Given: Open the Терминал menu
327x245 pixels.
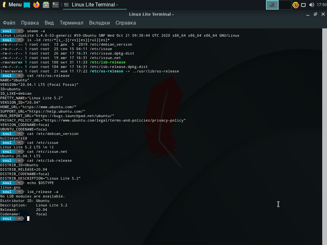Looking at the screenshot, I should click(71, 23).
